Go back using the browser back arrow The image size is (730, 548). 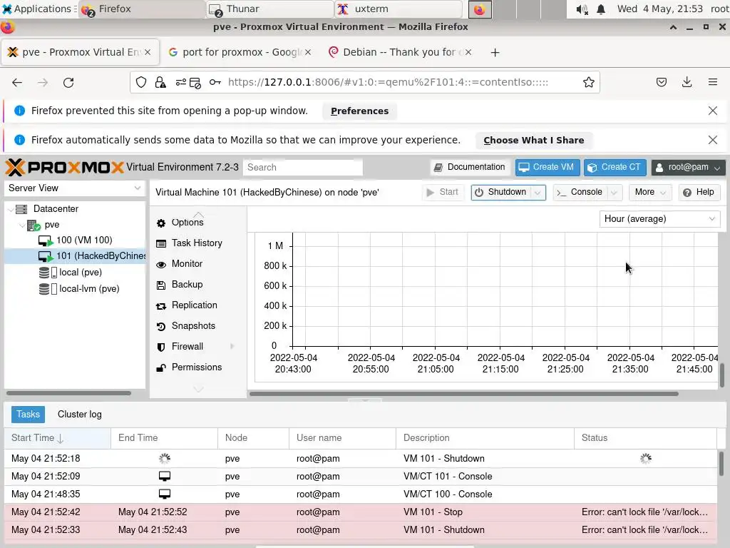coord(17,83)
